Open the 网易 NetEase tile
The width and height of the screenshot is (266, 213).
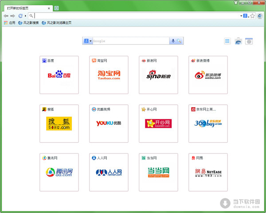click(x=208, y=172)
